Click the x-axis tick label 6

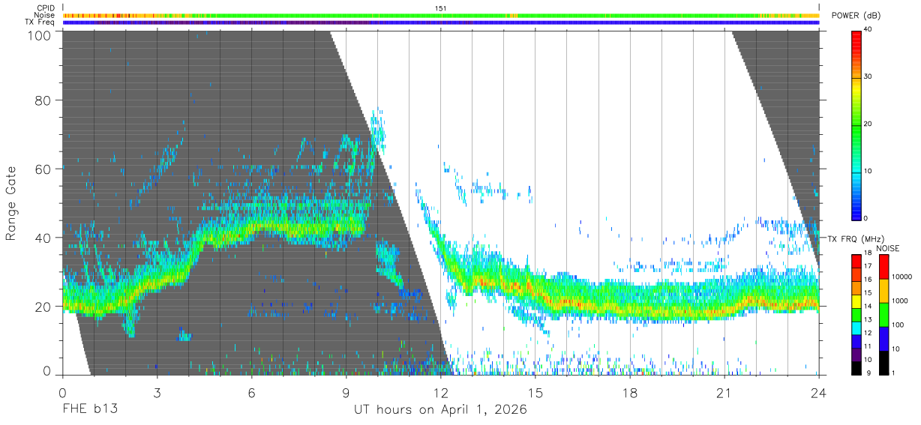[252, 392]
